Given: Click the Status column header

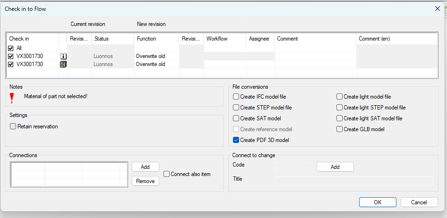Looking at the screenshot, I should click(113, 39).
